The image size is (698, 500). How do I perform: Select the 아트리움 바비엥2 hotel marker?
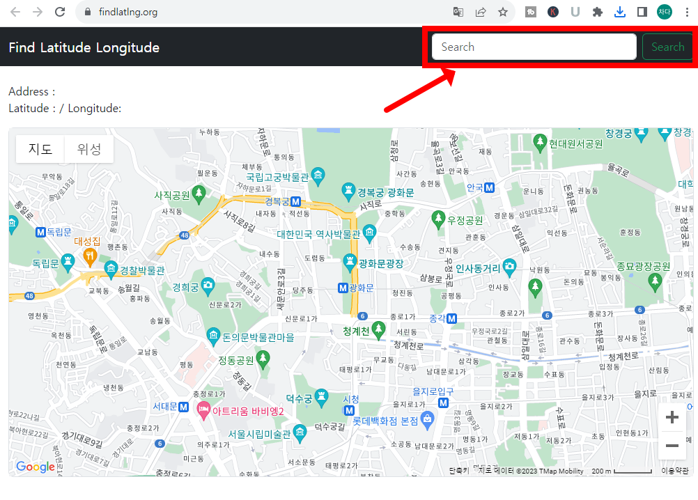(203, 411)
